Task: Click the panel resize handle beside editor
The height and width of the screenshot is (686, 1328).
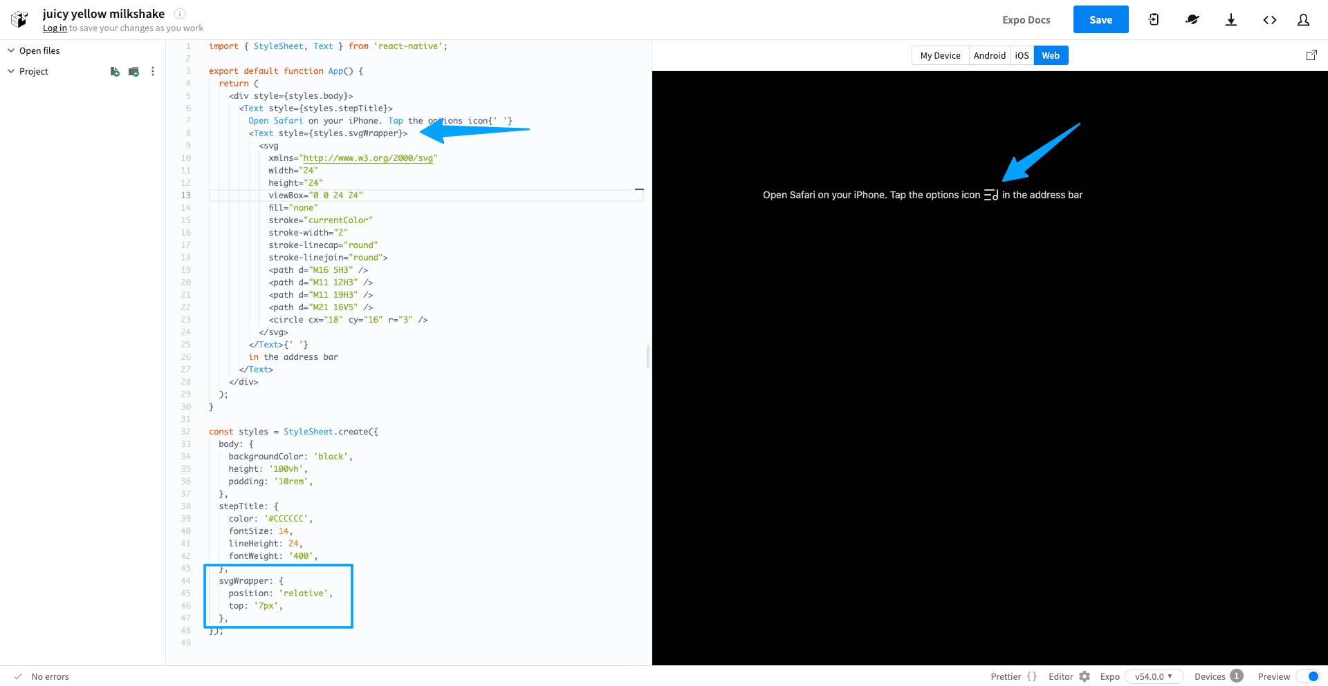Action: [x=648, y=356]
